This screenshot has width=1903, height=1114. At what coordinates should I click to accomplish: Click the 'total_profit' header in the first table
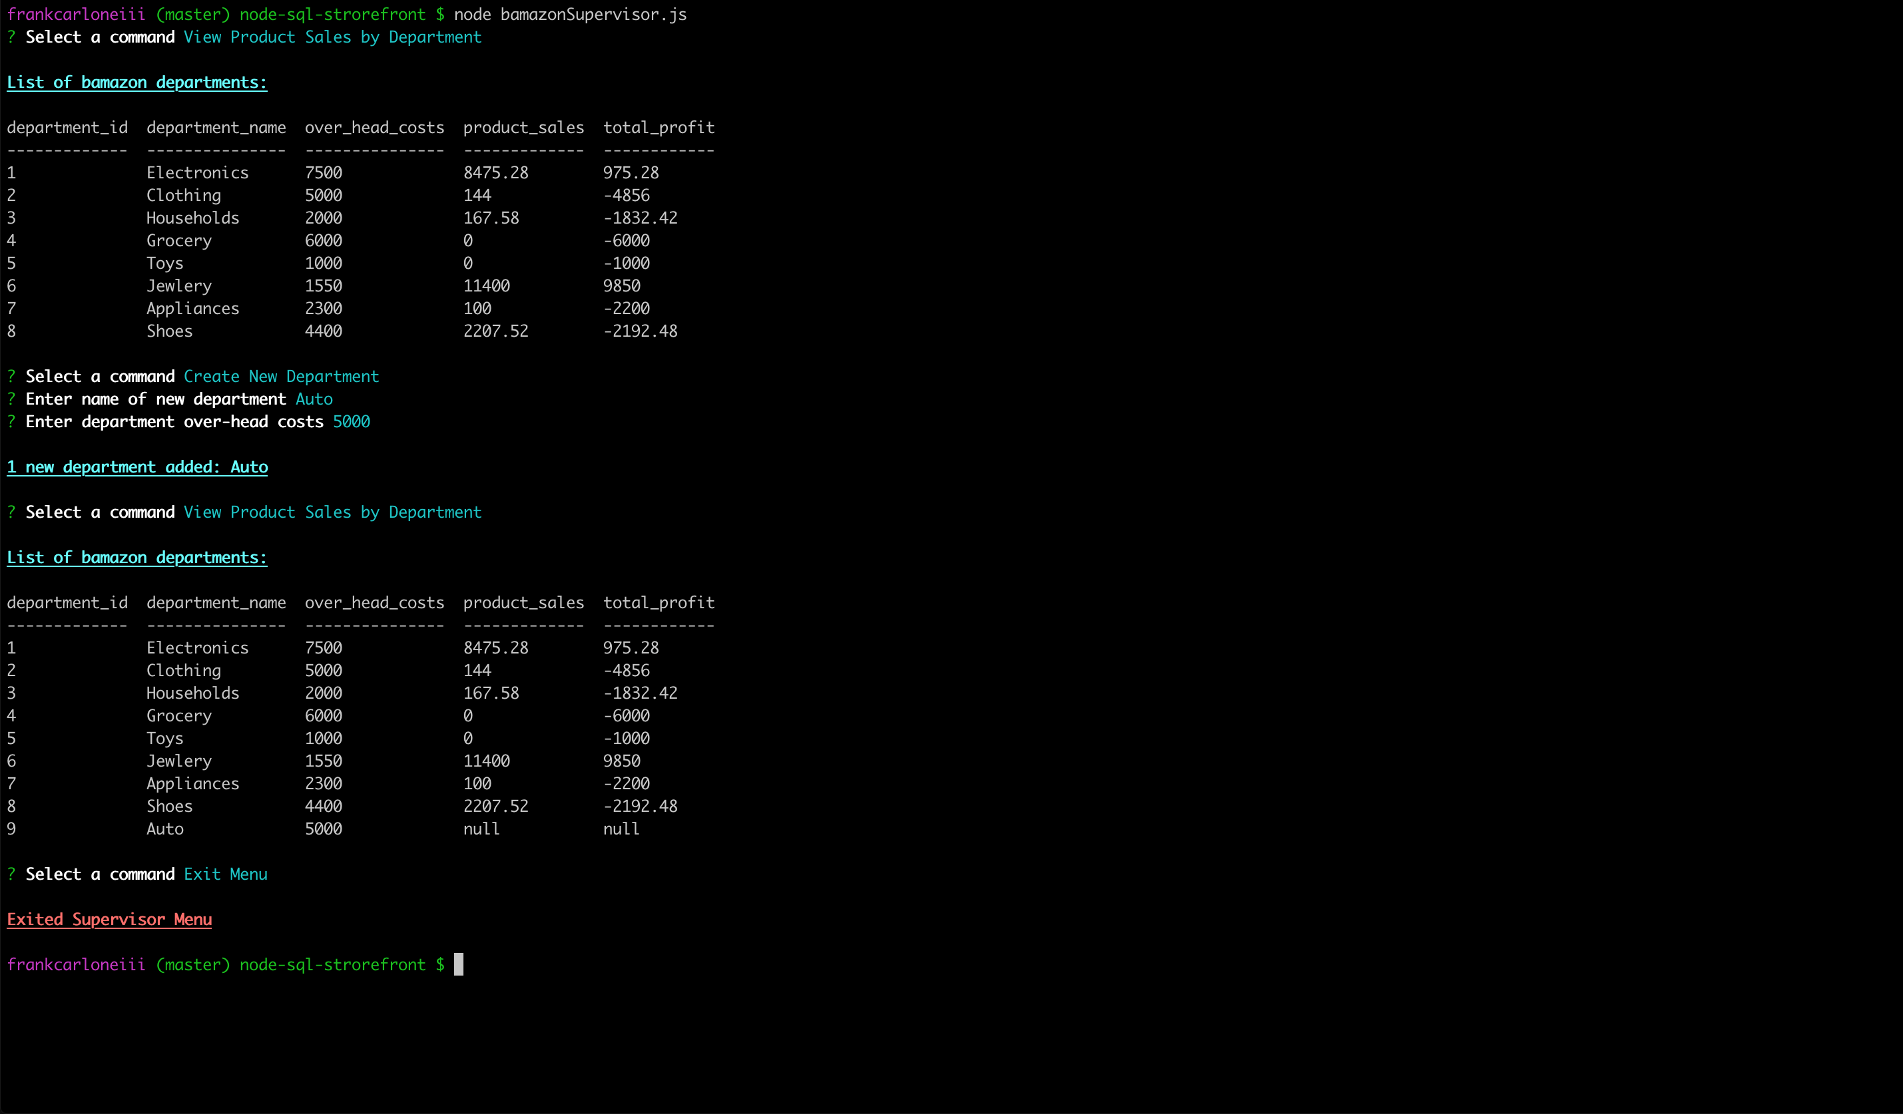point(659,128)
